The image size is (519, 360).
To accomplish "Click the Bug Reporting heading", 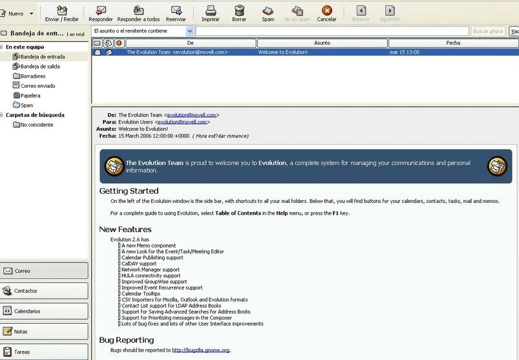I will (x=127, y=340).
